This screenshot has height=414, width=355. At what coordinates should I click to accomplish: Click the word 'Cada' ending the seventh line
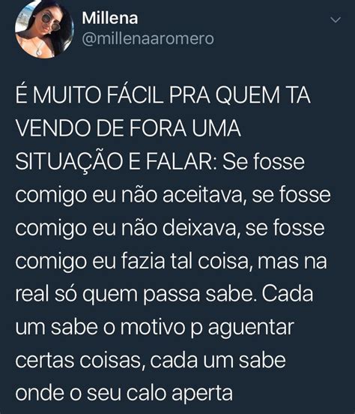288,294
